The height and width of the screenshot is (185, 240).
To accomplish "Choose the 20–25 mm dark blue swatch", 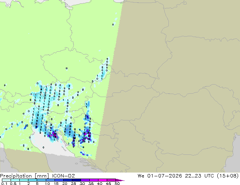I will 67,180.
